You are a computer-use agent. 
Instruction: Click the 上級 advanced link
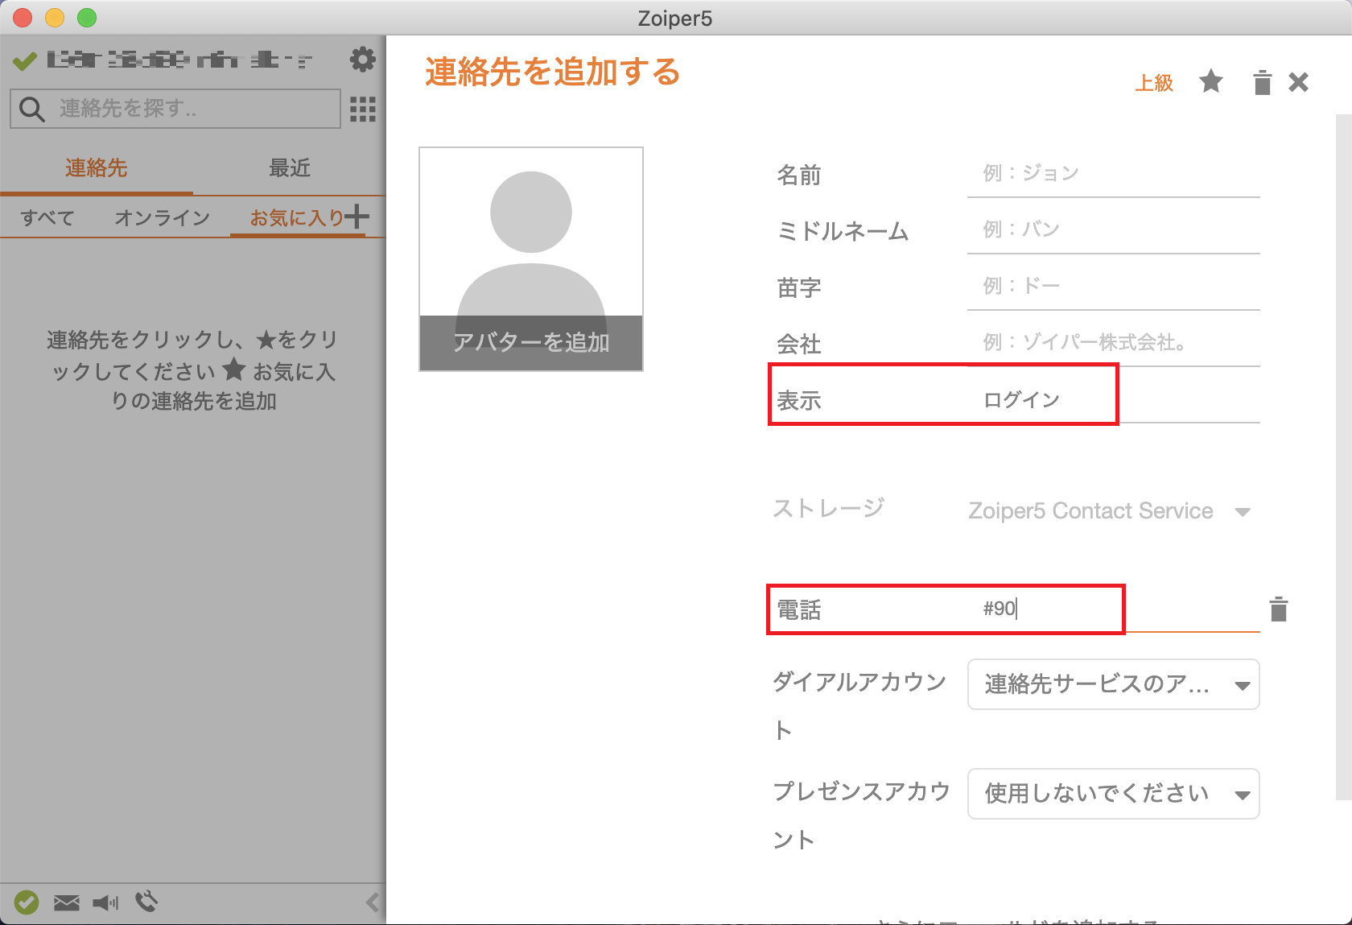tap(1154, 82)
